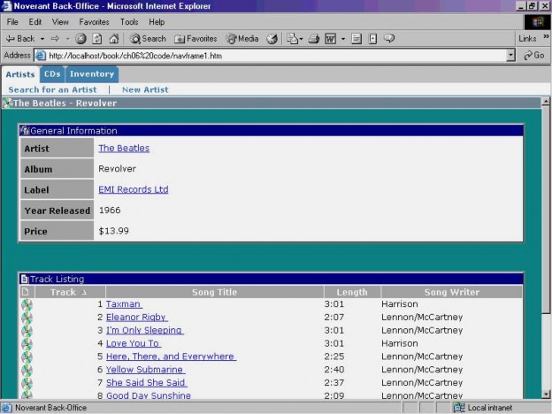Open The Beatles artist link

pyautogui.click(x=124, y=149)
